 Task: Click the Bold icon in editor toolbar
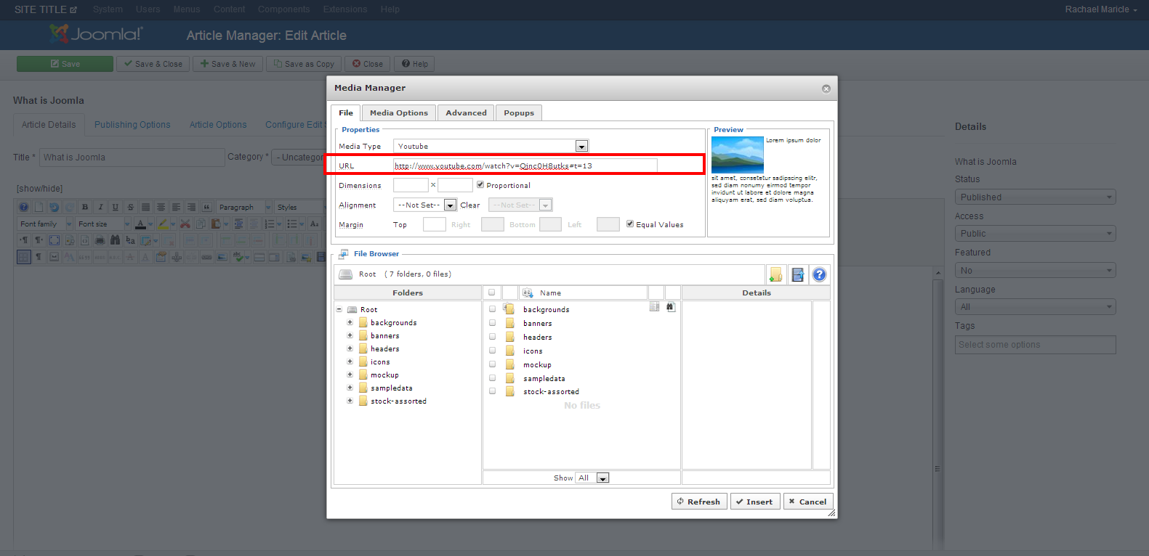pyautogui.click(x=85, y=207)
